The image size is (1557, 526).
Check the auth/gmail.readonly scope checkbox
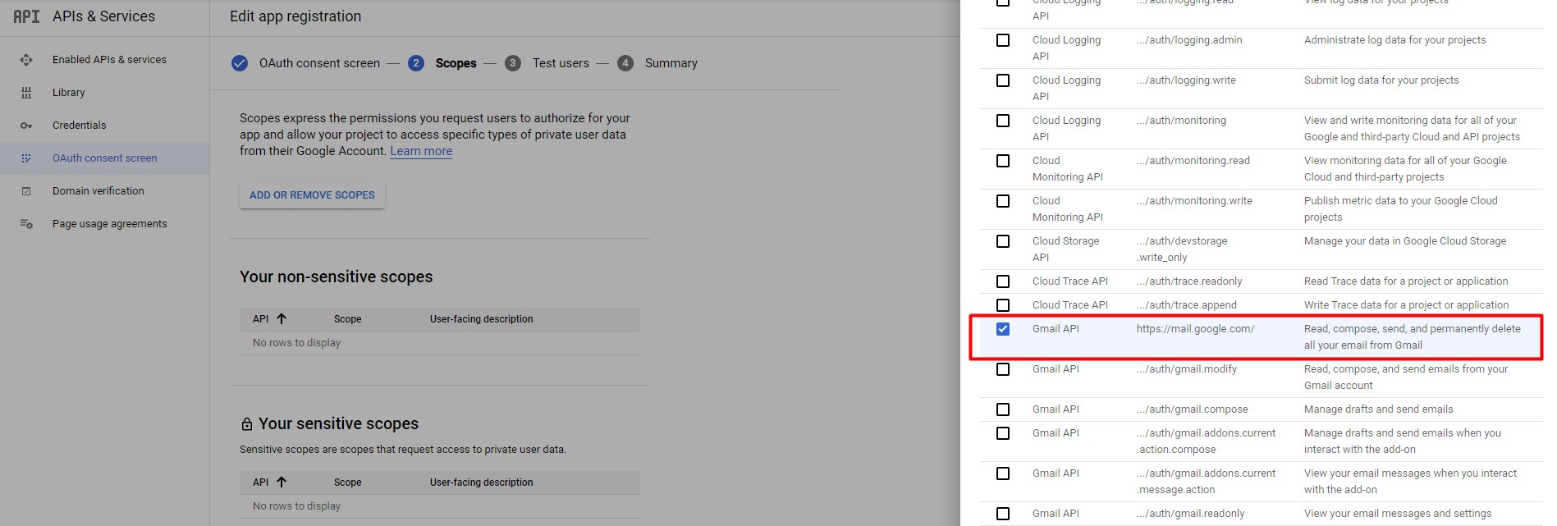pyautogui.click(x=1003, y=514)
